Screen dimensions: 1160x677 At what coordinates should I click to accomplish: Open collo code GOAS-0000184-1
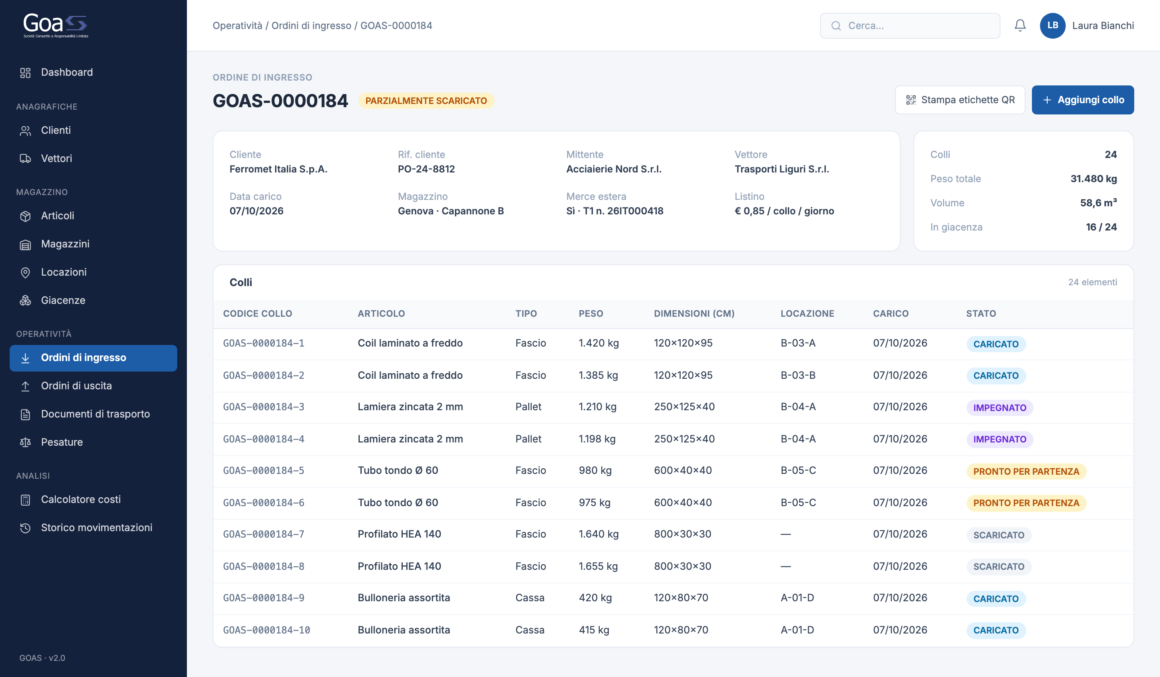(x=263, y=343)
